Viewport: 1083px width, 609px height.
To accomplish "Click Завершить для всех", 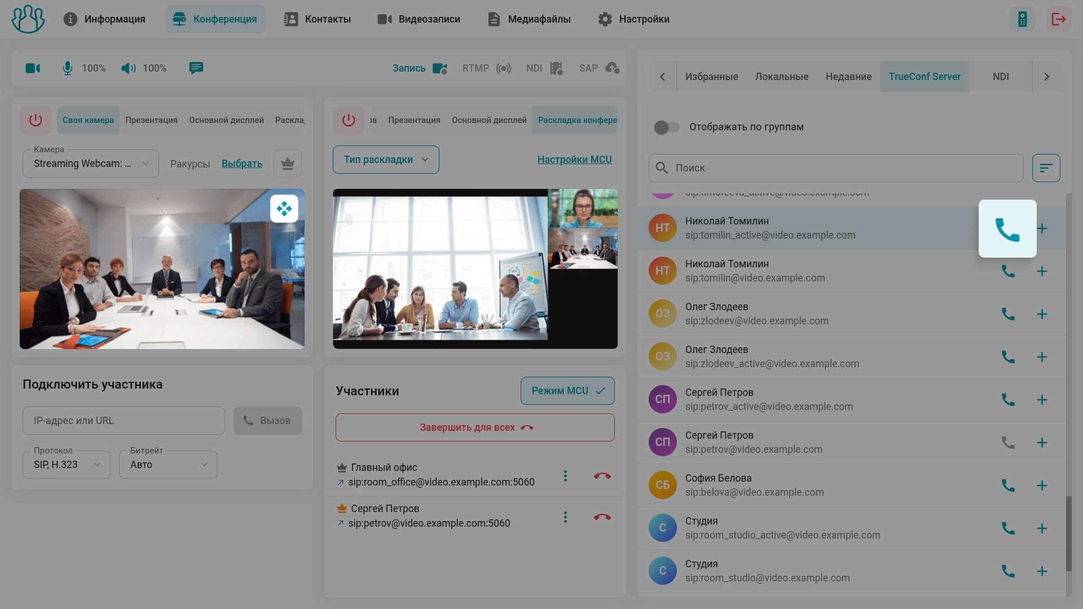I will point(475,427).
